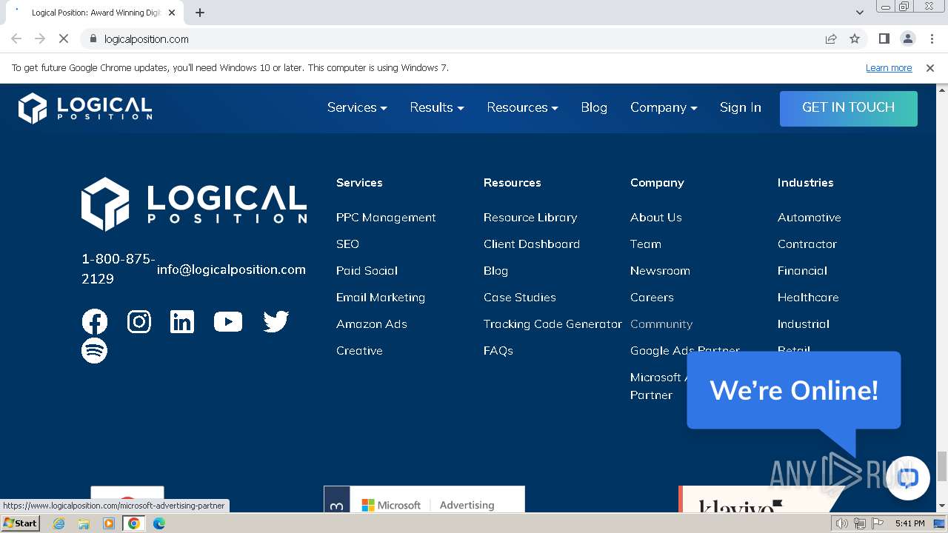
Task: Call the 1-800-875-2129 phone link
Action: (x=118, y=269)
